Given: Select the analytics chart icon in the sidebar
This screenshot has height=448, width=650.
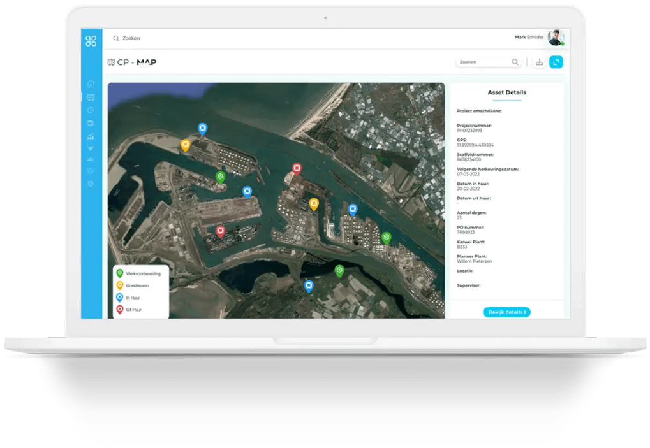Looking at the screenshot, I should point(91,136).
